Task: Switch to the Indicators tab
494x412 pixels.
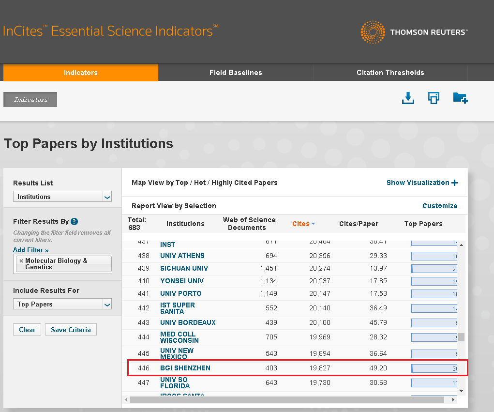Action: click(x=81, y=73)
